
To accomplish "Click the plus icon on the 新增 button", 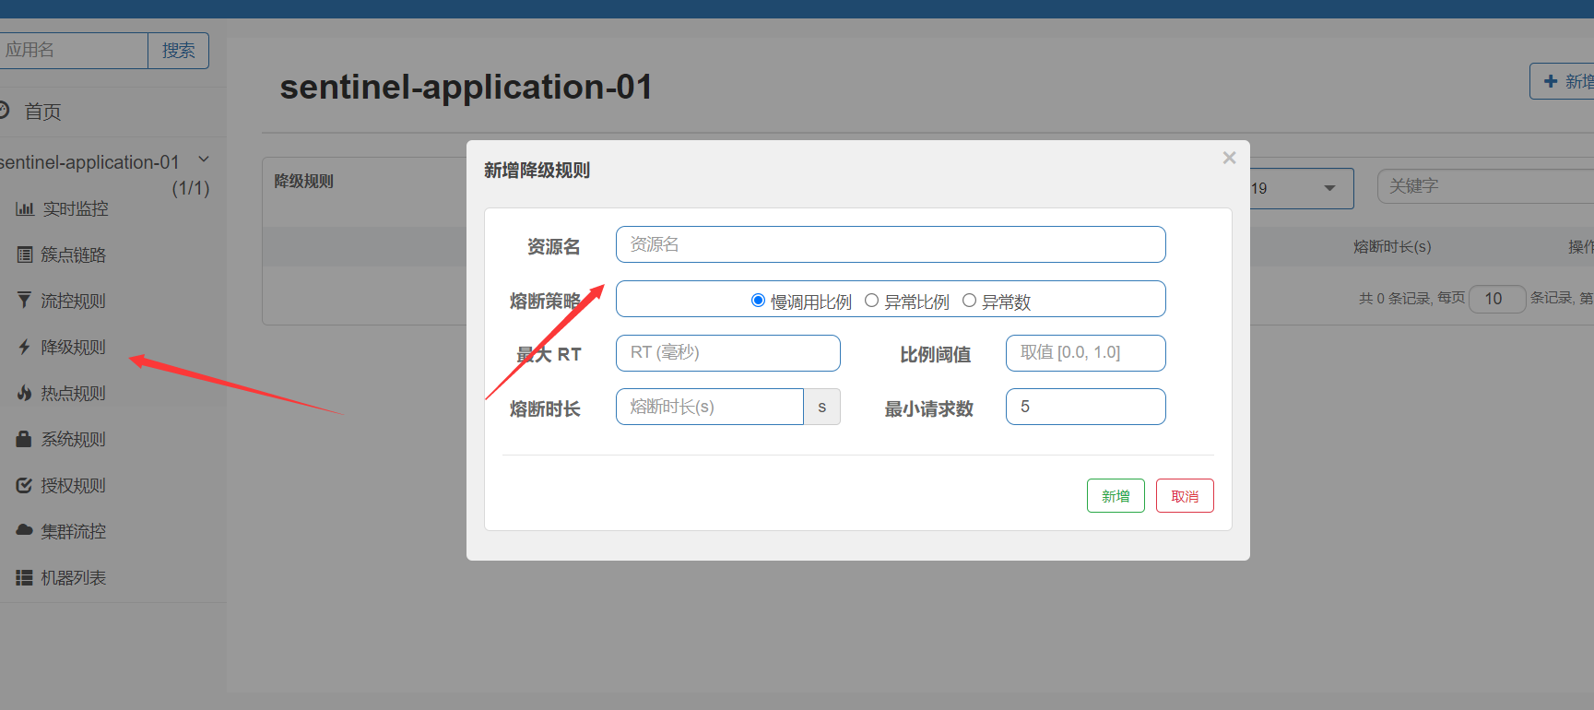I will tap(1551, 81).
